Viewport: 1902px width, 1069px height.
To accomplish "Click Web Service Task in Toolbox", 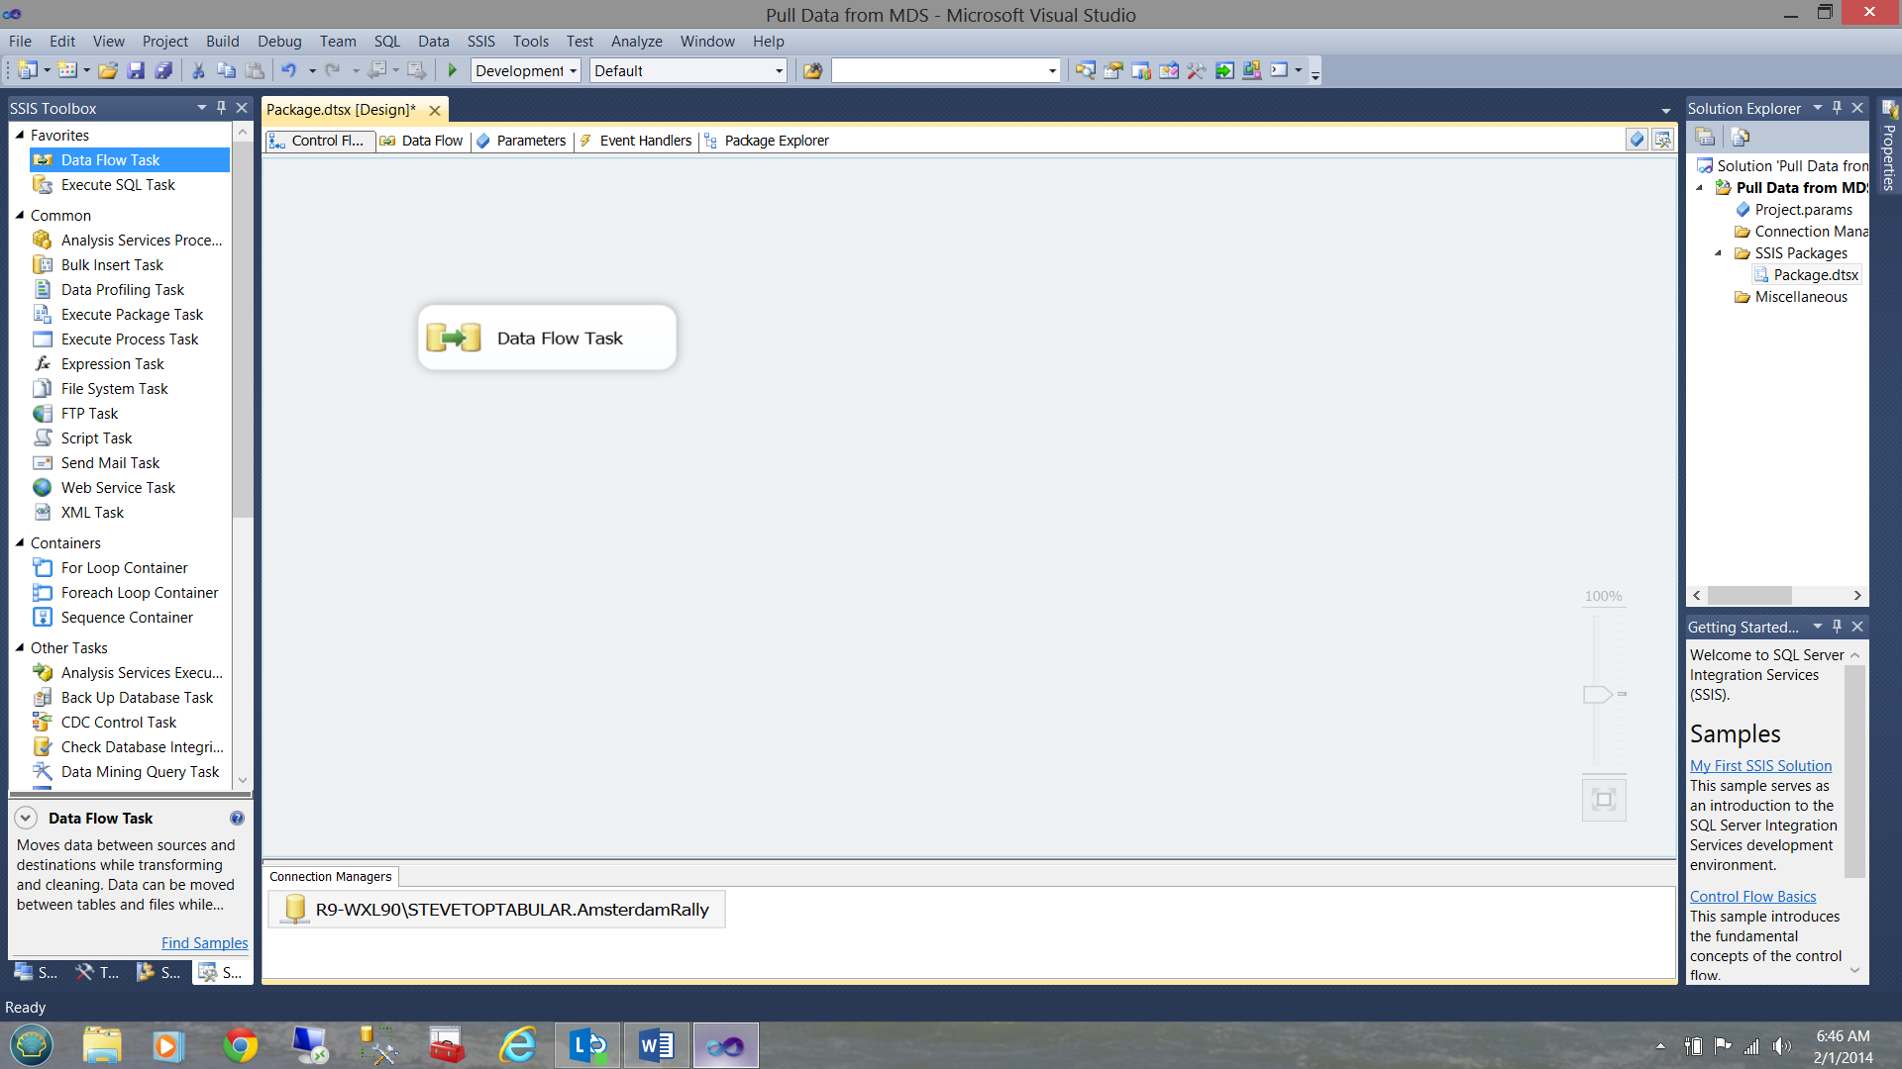I will 118,487.
